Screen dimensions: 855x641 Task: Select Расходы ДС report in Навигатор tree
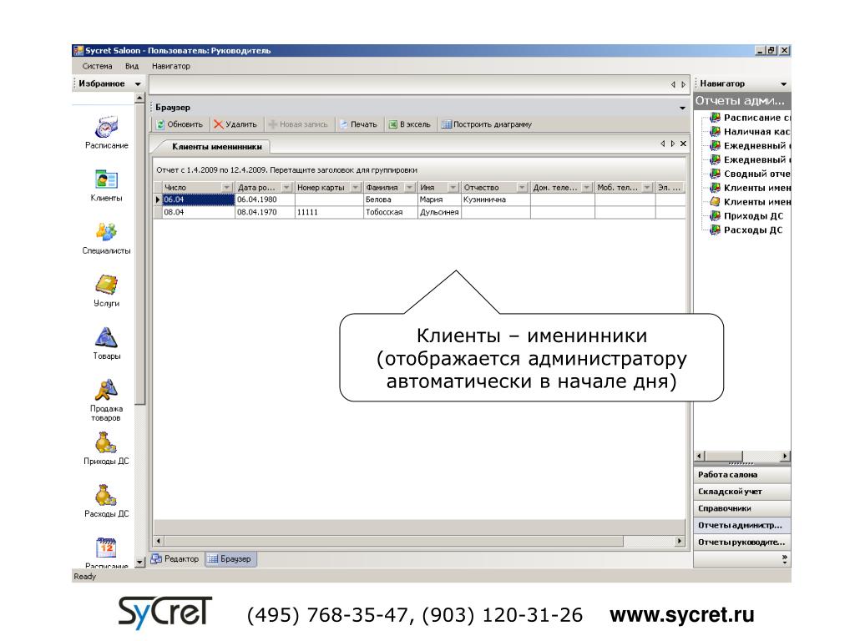[746, 230]
